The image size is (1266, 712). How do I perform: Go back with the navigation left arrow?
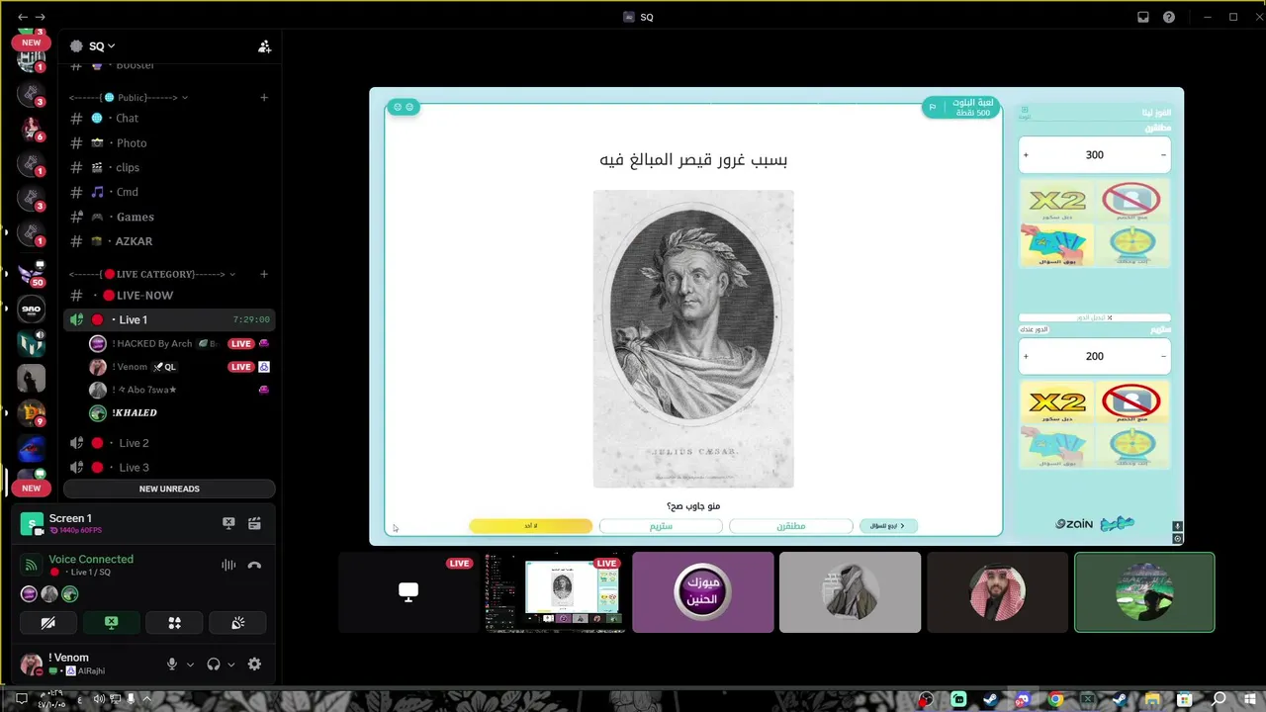coord(23,17)
